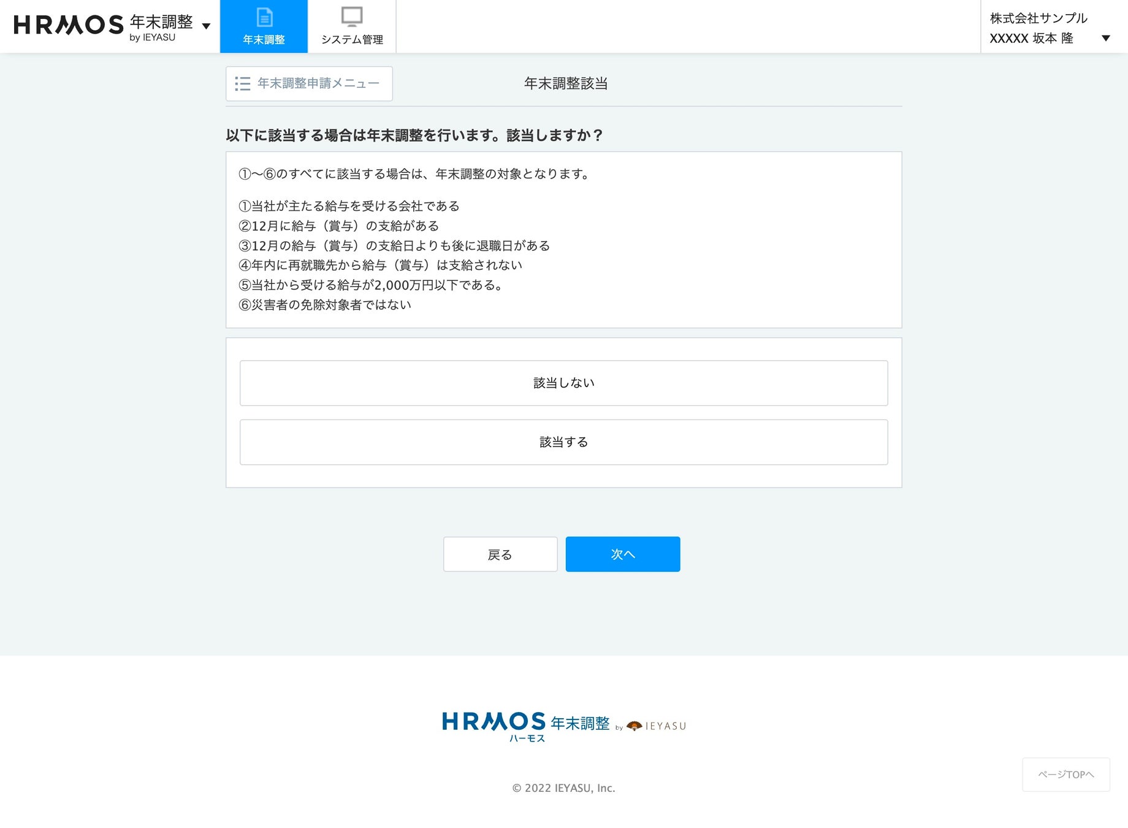The height and width of the screenshot is (828, 1128).
Task: Click the blue 次へ button
Action: point(623,554)
